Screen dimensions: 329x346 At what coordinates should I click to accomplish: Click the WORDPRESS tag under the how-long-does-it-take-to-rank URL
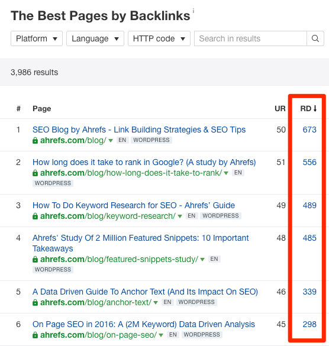pyautogui.click(x=53, y=183)
